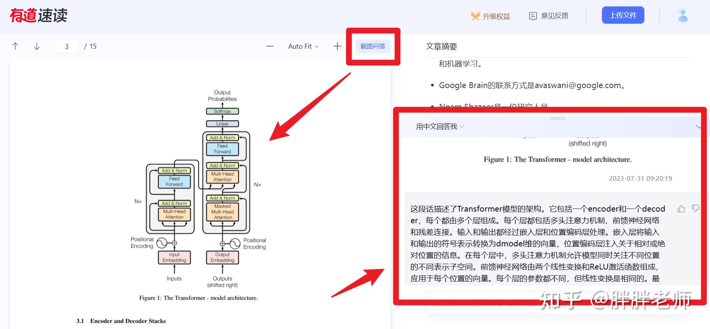
Task: Click the Transformer architecture figure in PDF
Action: tap(198, 189)
